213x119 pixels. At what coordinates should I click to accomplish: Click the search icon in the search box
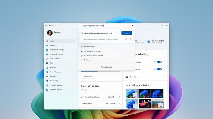(x=80, y=25)
